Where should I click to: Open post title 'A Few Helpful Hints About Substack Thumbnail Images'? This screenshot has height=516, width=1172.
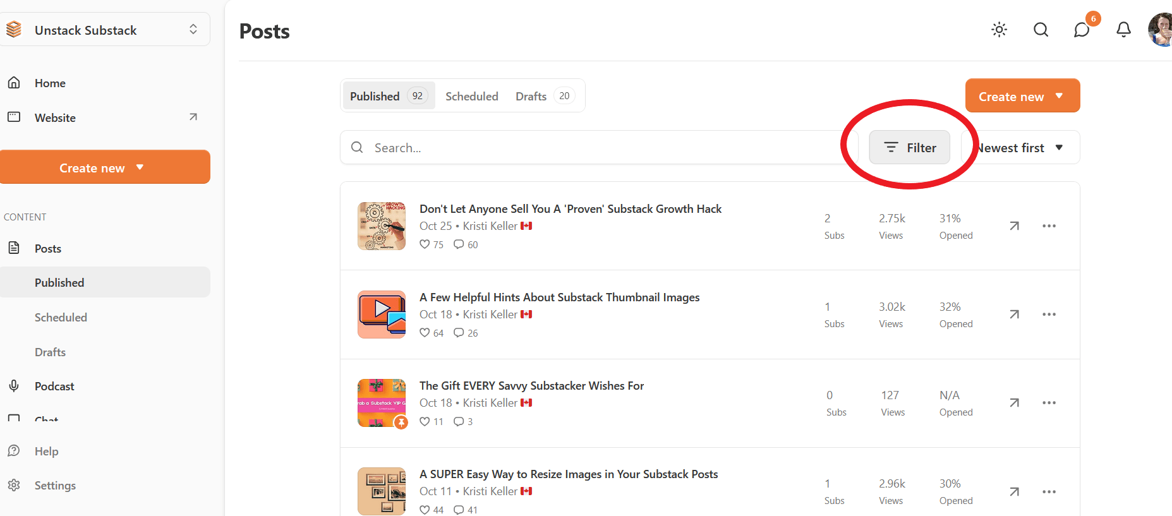[x=559, y=297]
